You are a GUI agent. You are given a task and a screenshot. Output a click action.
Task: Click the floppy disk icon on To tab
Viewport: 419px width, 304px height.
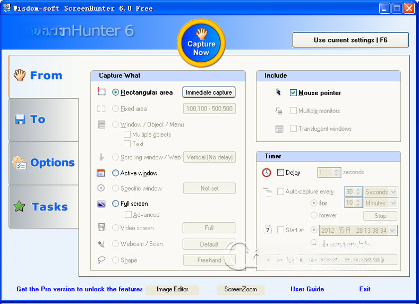pyautogui.click(x=20, y=119)
